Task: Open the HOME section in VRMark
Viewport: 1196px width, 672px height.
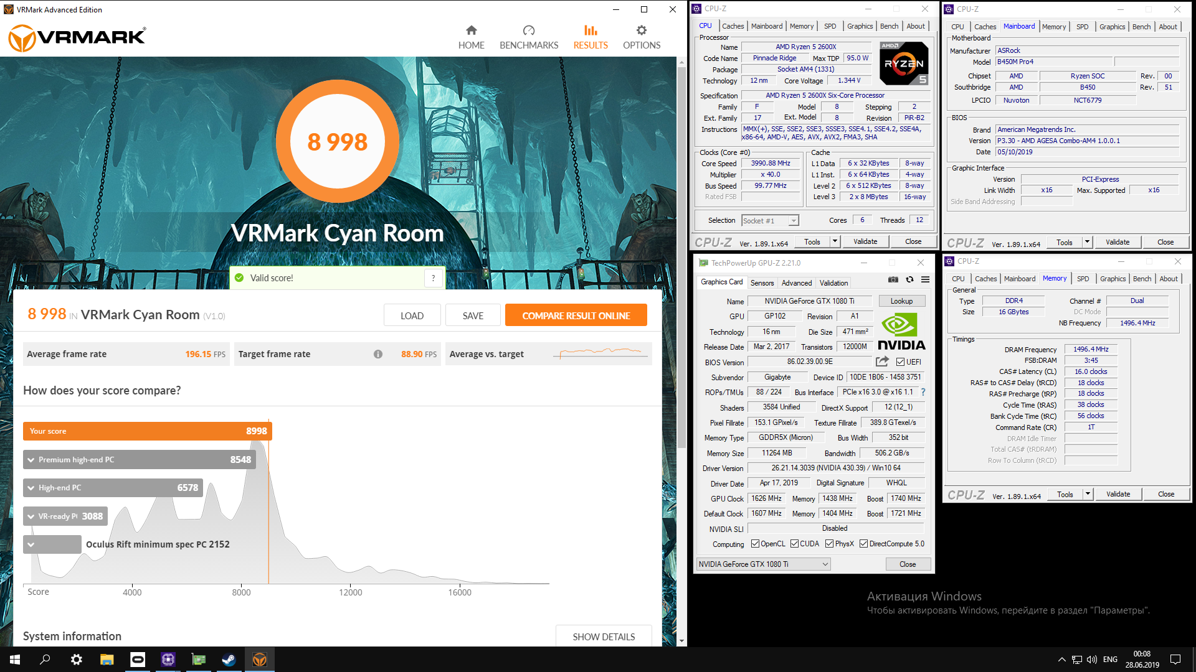Action: click(471, 37)
